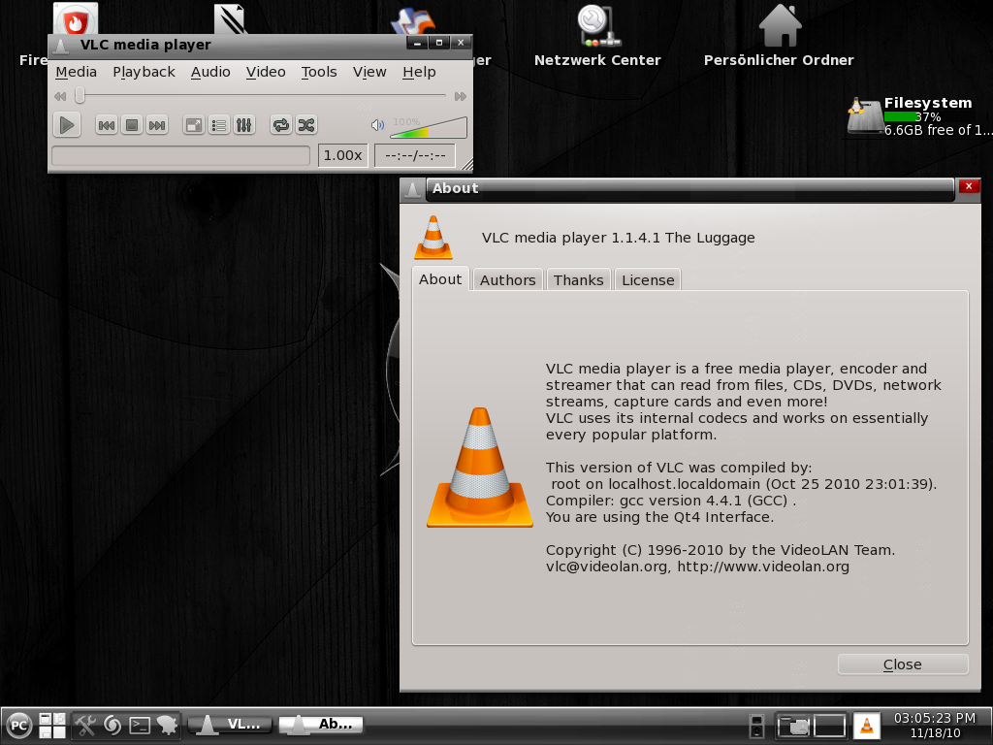Screen dimensions: 993x745
Task: Jump back to the previous media track
Action: [x=107, y=124]
